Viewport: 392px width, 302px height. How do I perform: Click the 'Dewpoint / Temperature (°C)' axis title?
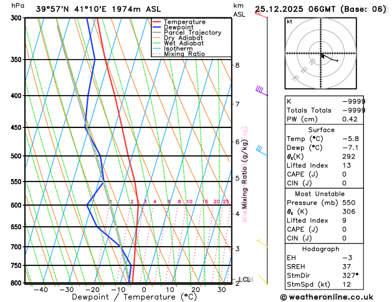(x=134, y=297)
